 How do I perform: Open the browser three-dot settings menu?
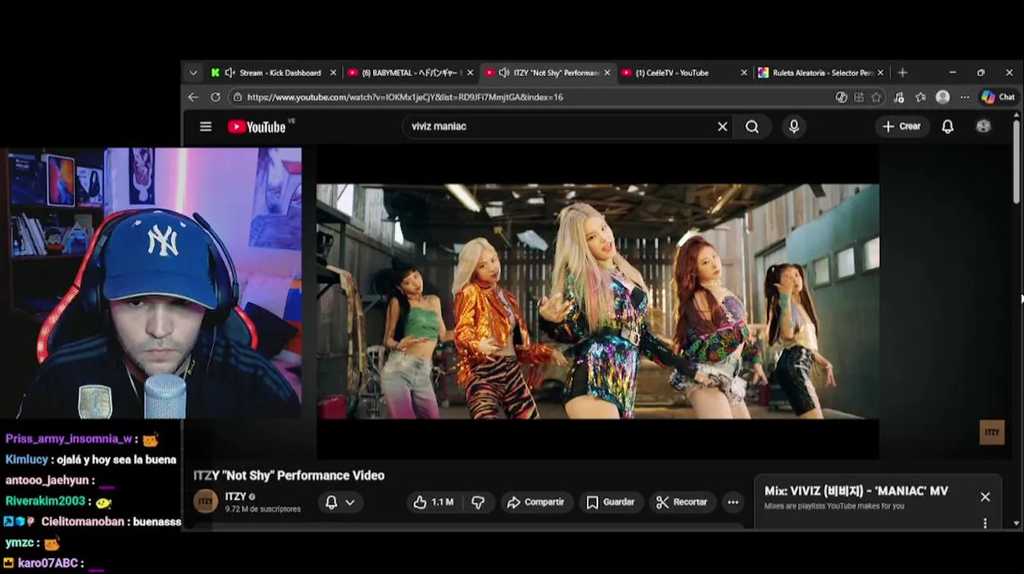tap(965, 97)
